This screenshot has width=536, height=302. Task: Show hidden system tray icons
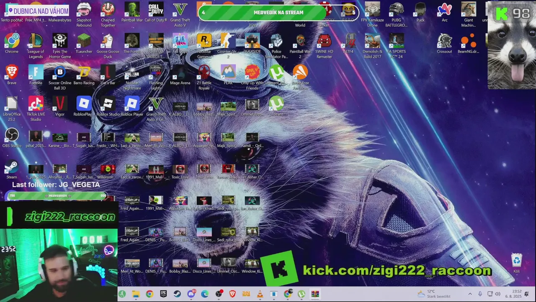470,294
